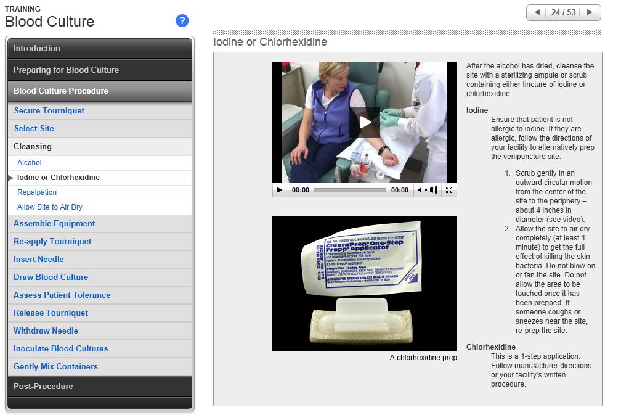This screenshot has height=415, width=621.
Task: Open the Secure Tourniquet step
Action: (49, 111)
